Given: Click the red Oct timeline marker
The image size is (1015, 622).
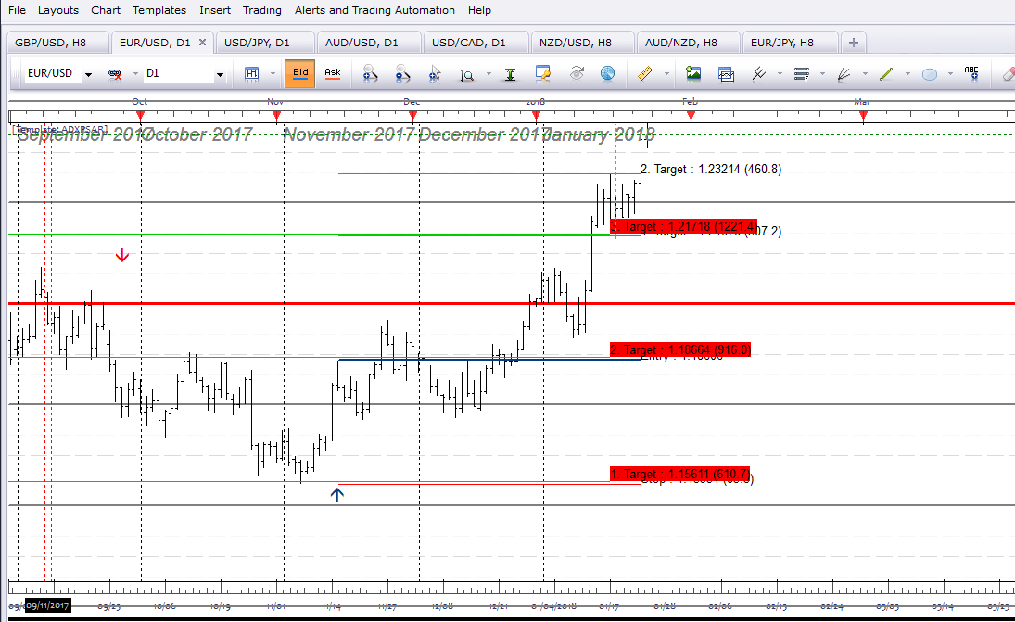Looking at the screenshot, I should point(141,117).
